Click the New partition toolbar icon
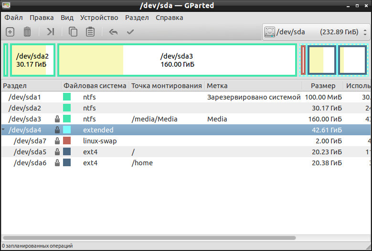The height and width of the screenshot is (251, 372). coord(10,32)
